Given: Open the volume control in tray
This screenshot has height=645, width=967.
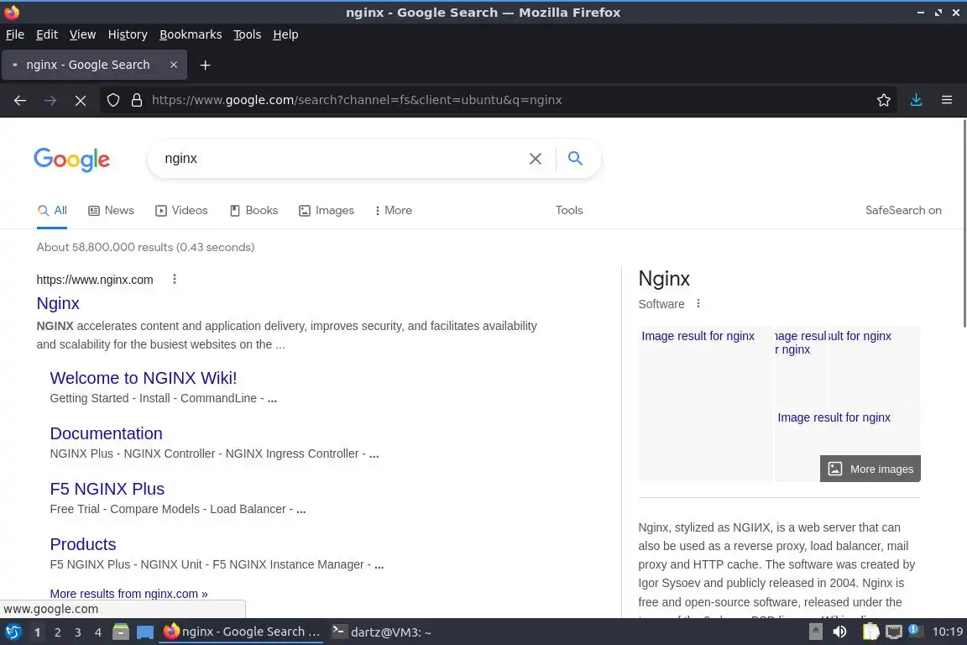Looking at the screenshot, I should tap(840, 632).
